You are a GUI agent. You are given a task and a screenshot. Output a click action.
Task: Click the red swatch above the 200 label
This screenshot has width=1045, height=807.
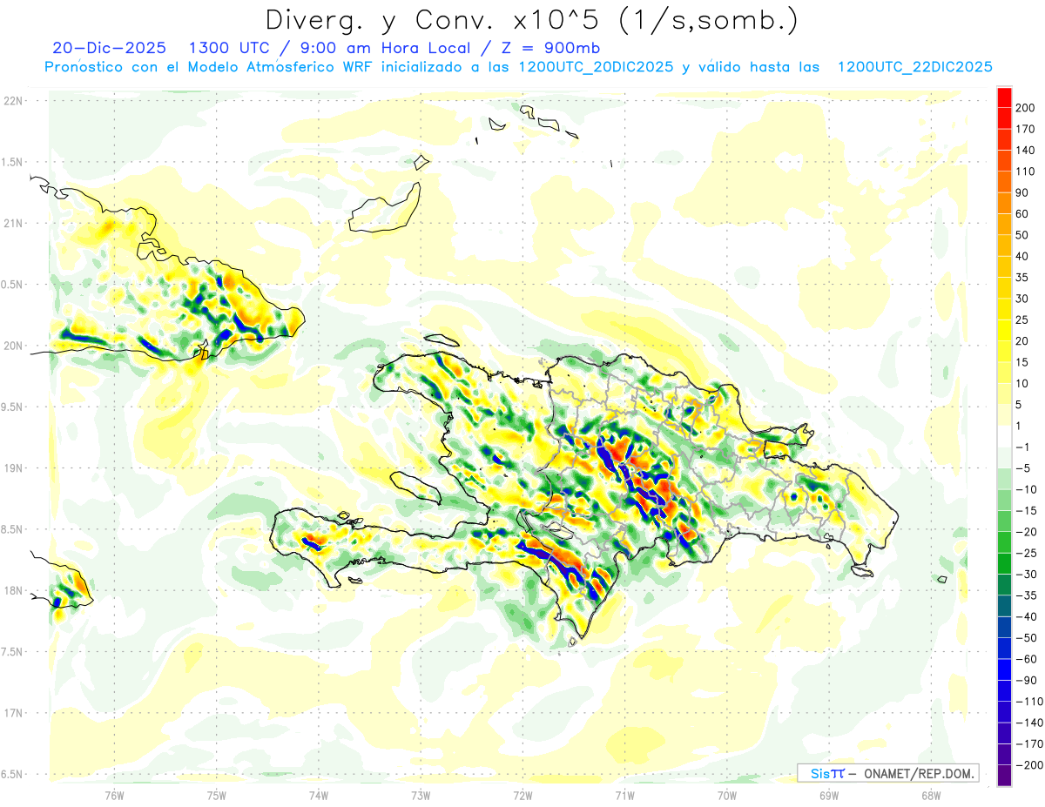[1005, 97]
